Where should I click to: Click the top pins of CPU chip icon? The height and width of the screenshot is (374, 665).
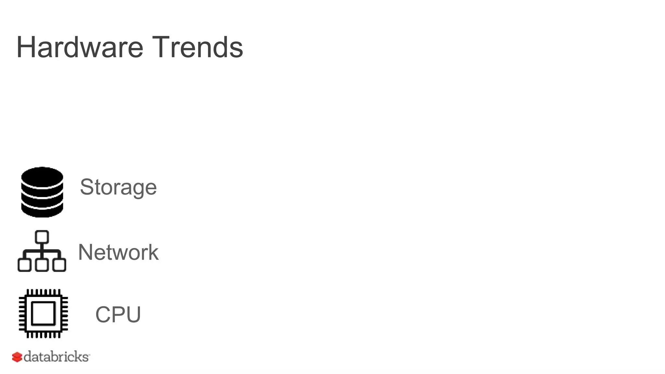(x=44, y=292)
